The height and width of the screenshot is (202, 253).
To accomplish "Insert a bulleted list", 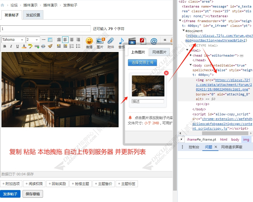I will click(78, 46).
